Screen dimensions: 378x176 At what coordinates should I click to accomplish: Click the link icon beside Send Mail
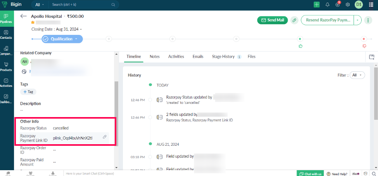[294, 20]
